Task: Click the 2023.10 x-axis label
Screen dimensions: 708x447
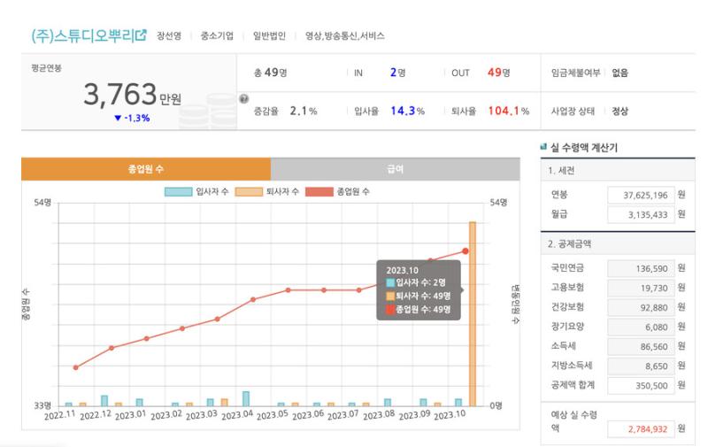Action: pos(450,415)
